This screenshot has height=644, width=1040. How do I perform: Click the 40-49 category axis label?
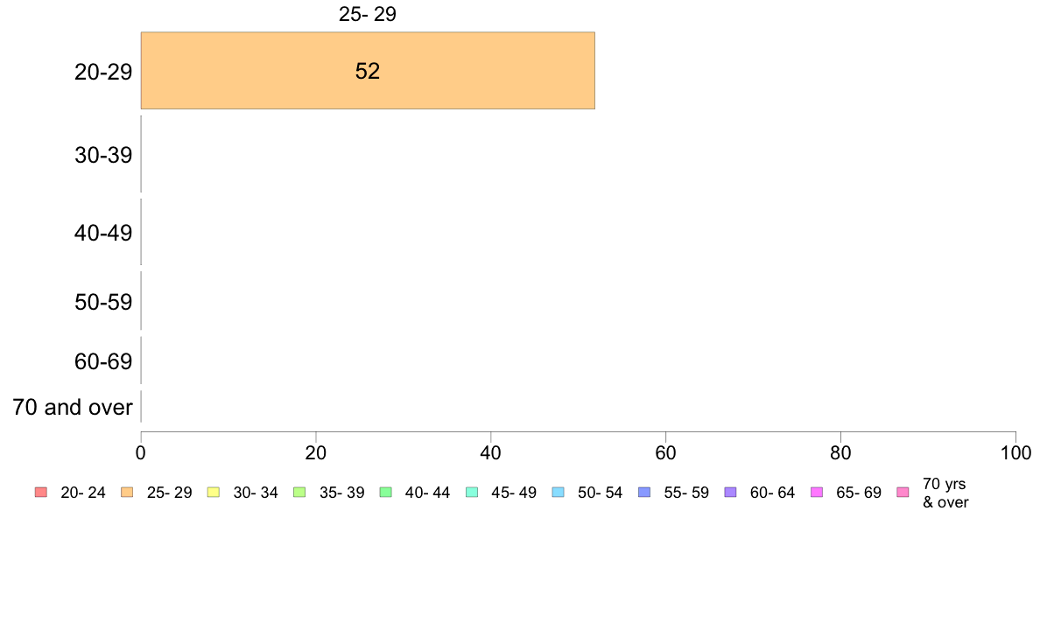(103, 233)
